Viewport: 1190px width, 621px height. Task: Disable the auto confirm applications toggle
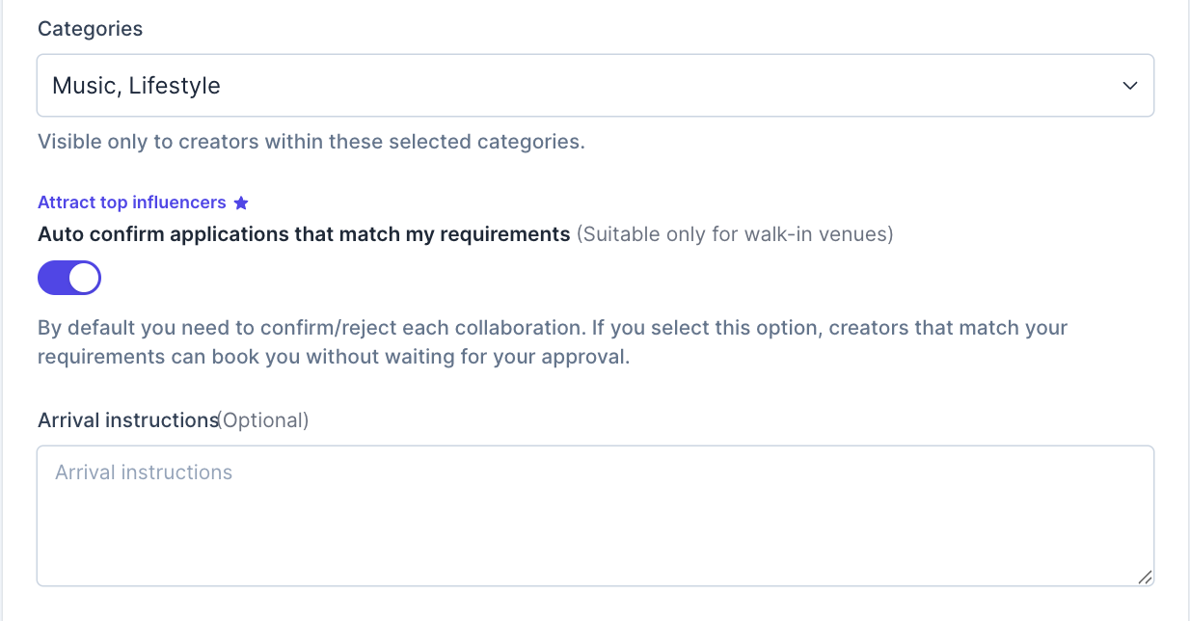point(69,279)
